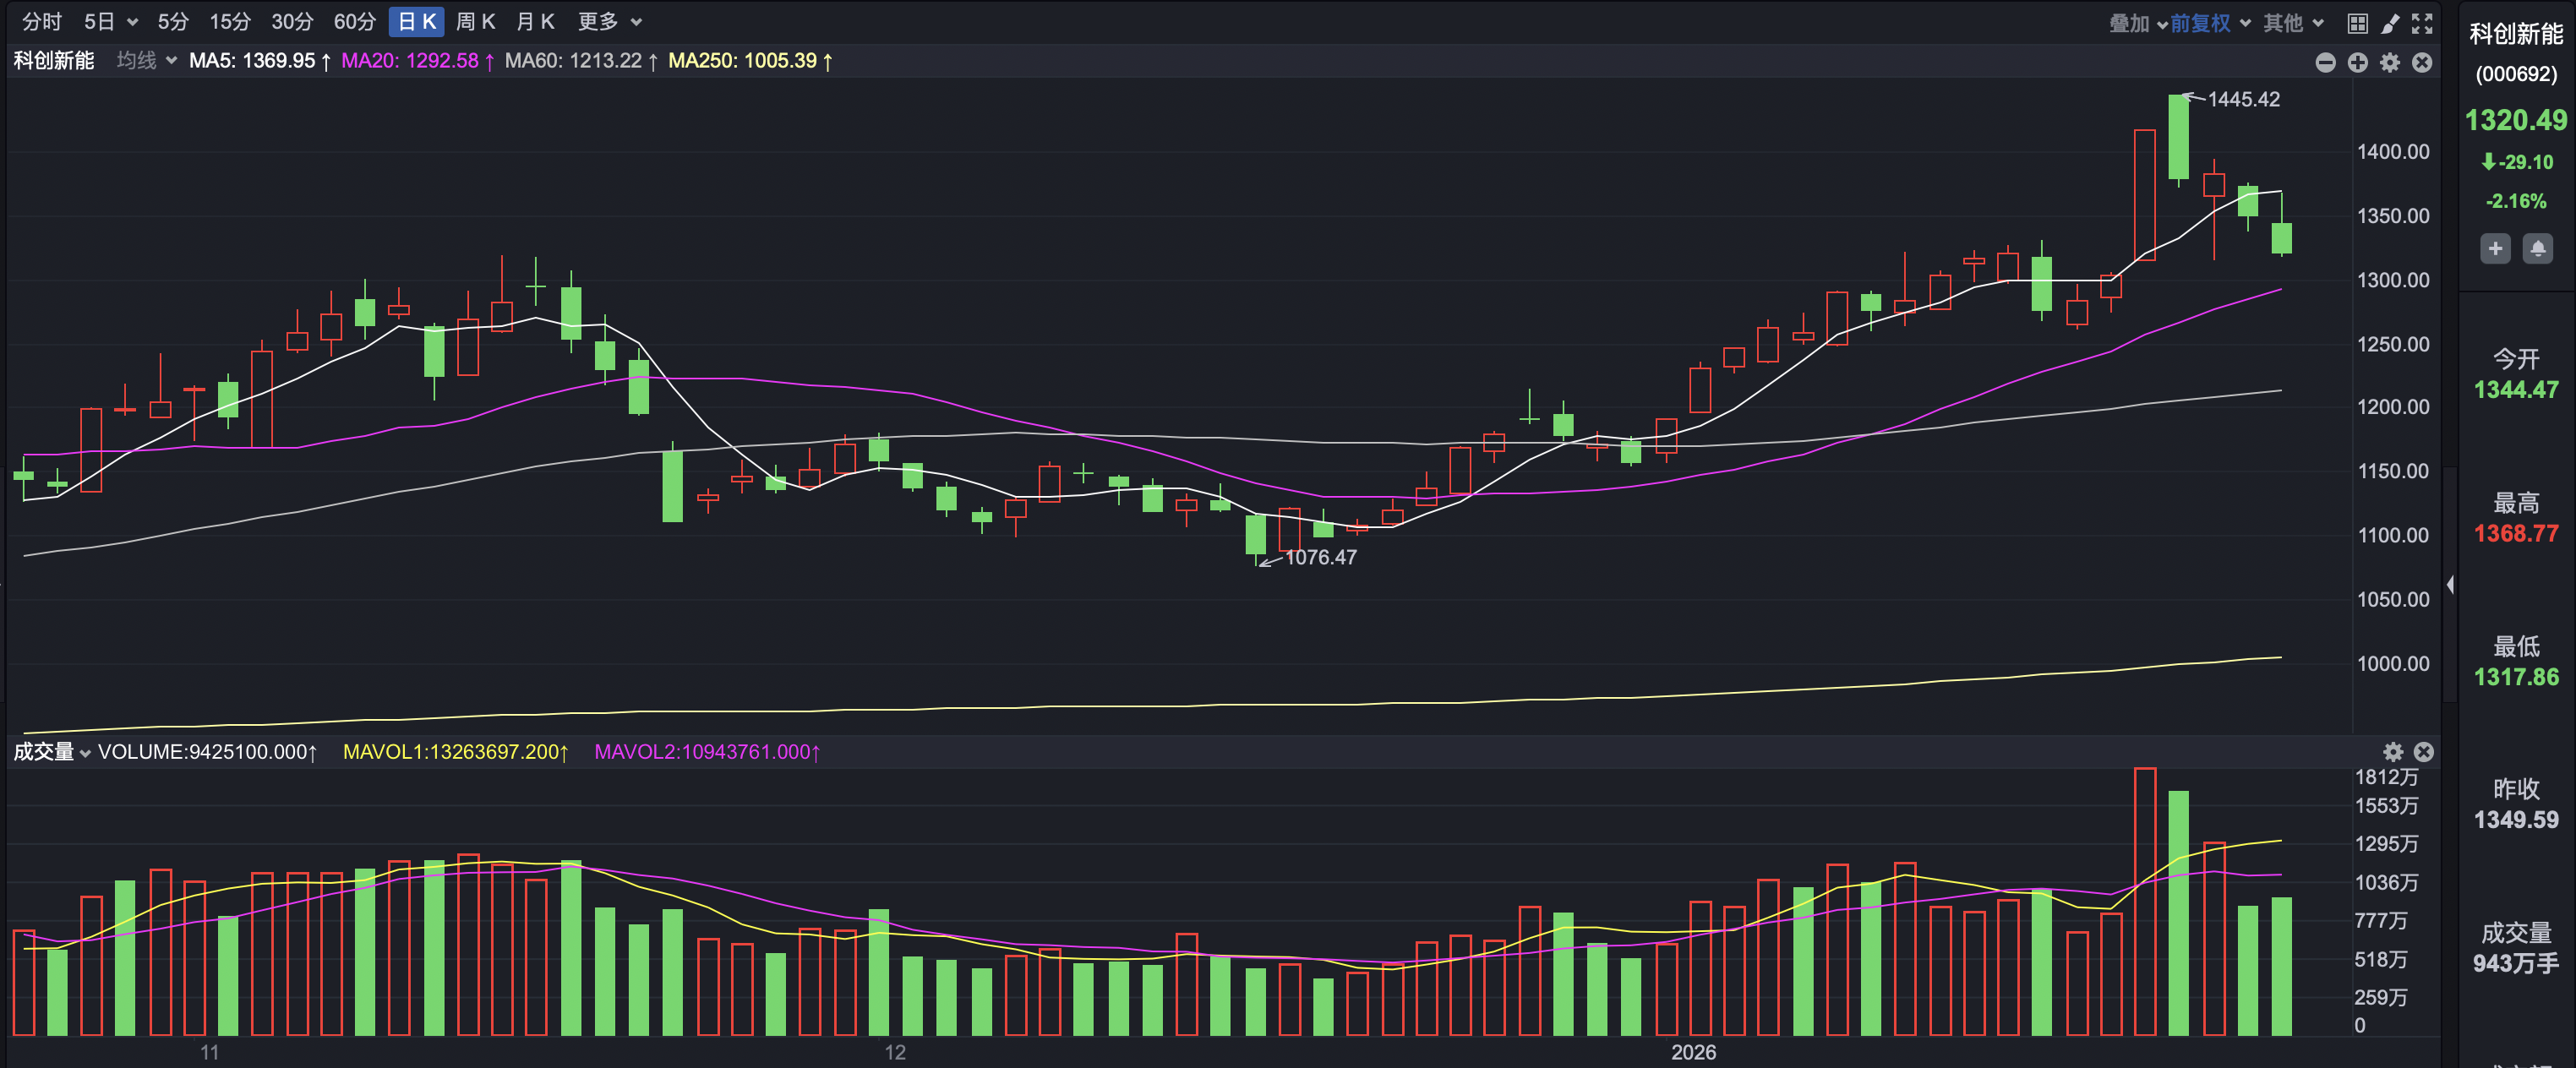
Task: Remove the moving average indicator overlay
Action: (x=2421, y=62)
